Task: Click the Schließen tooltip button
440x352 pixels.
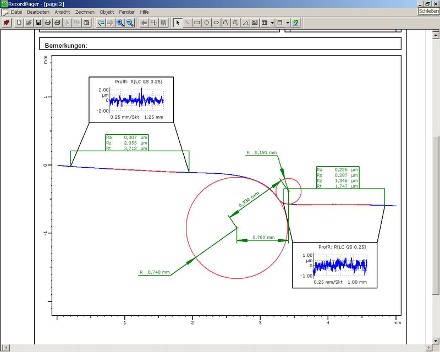Action: (x=428, y=11)
